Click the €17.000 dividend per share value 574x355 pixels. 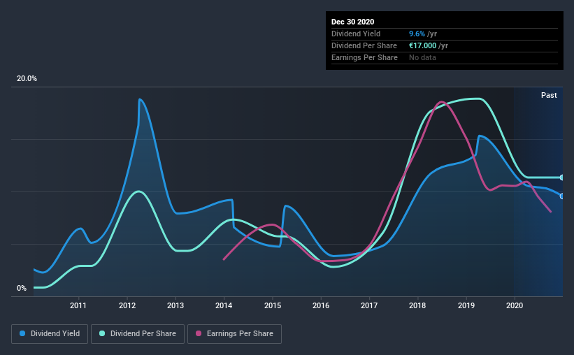pos(422,45)
